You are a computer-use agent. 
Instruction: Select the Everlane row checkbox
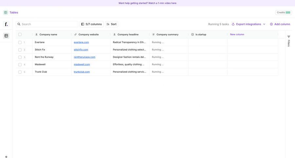click(x=20, y=42)
